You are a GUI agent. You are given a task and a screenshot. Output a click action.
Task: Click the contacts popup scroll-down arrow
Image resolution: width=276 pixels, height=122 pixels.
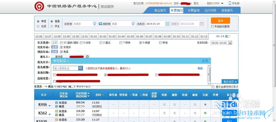point(209,84)
